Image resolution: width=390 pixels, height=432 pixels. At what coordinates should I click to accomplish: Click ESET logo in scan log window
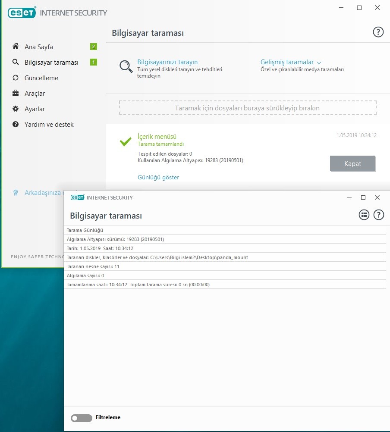[x=78, y=197]
